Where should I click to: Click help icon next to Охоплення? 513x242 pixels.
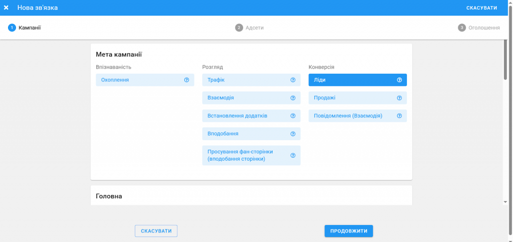coord(186,80)
